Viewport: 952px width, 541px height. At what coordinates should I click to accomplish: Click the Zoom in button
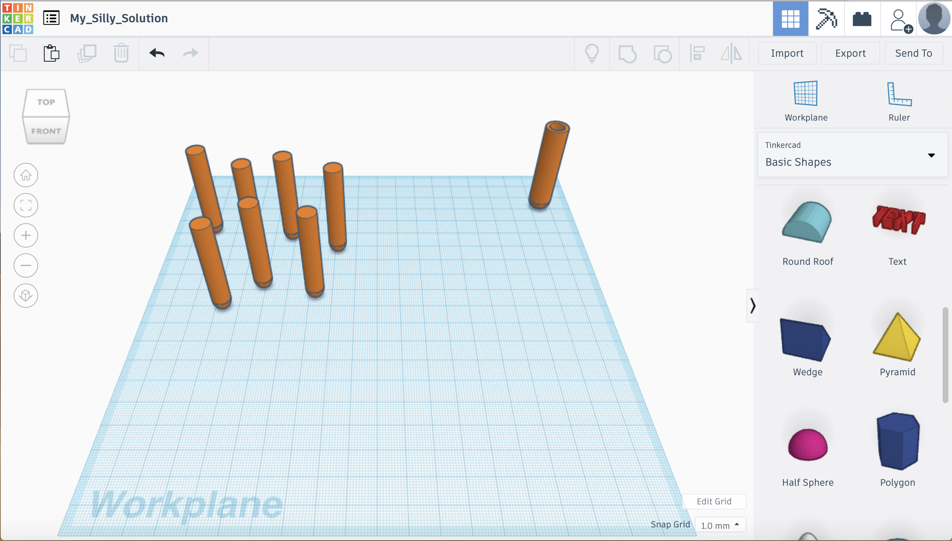coord(26,235)
